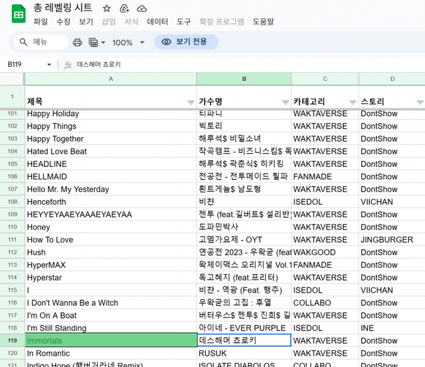The image size is (425, 367).
Task: Click the add-to-Drive shortcut icon
Action: (x=124, y=9)
